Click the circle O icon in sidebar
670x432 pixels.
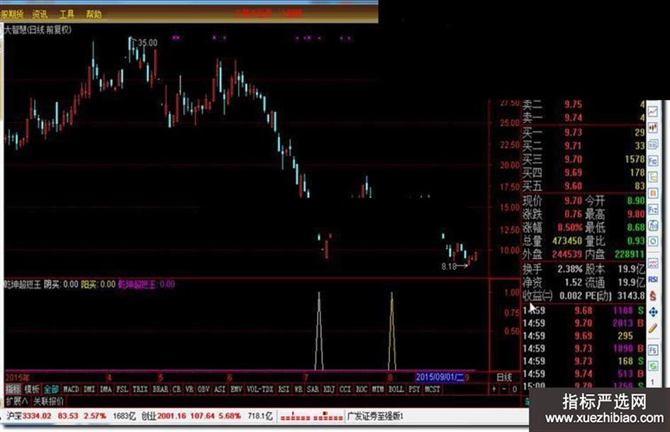653,241
